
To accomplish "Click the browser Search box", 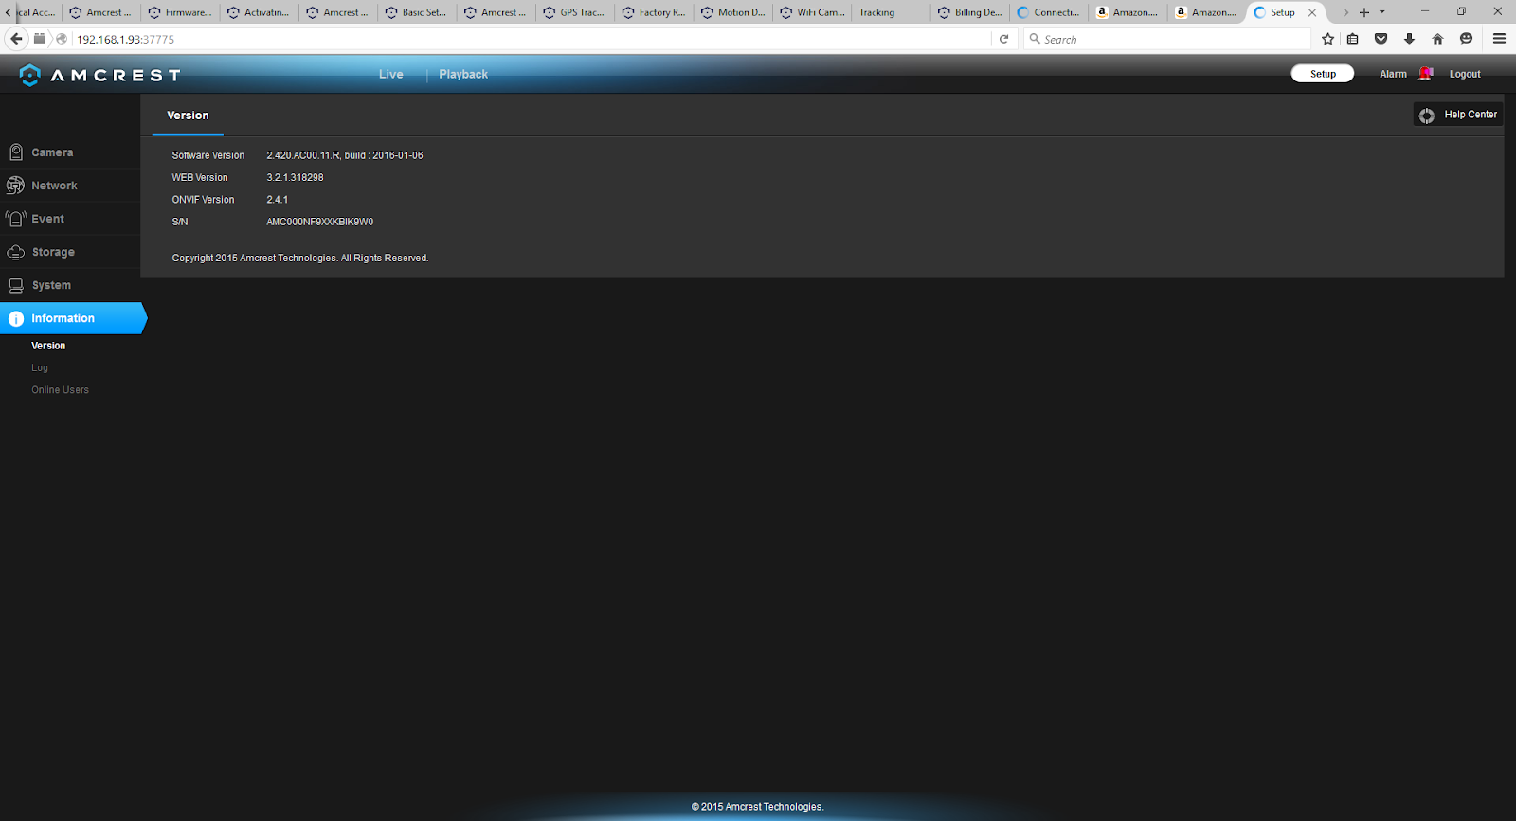I will [1167, 39].
